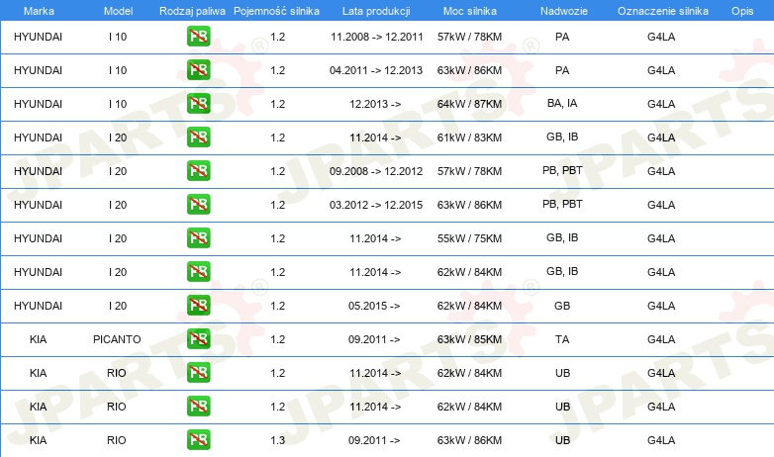Viewport: 774px width, 457px height.
Task: Click the G4LA engine code in the 11.2008 -> 12.2011 row
Action: click(661, 37)
